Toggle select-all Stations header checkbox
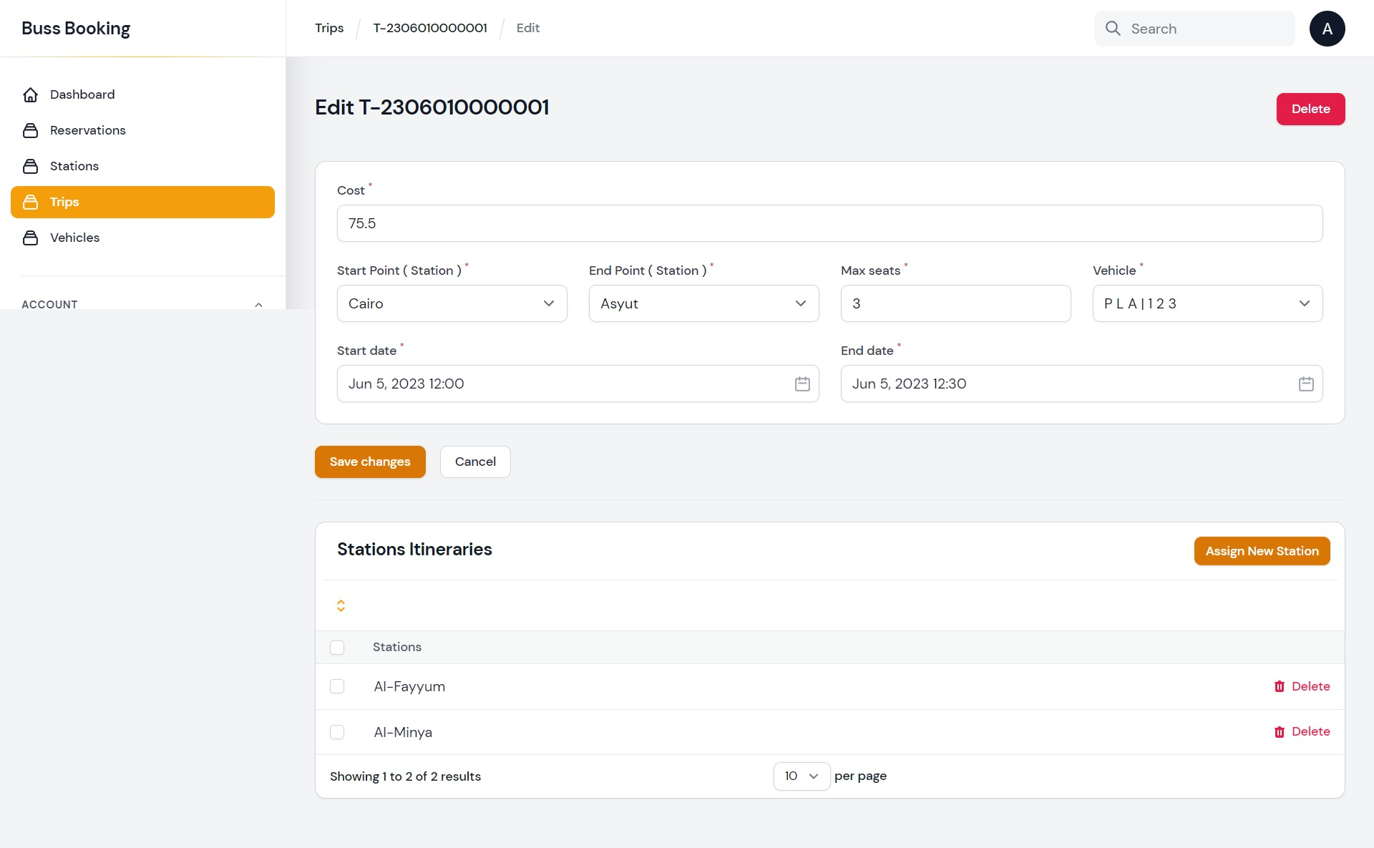Screen dimensions: 1374x848 click(x=337, y=648)
